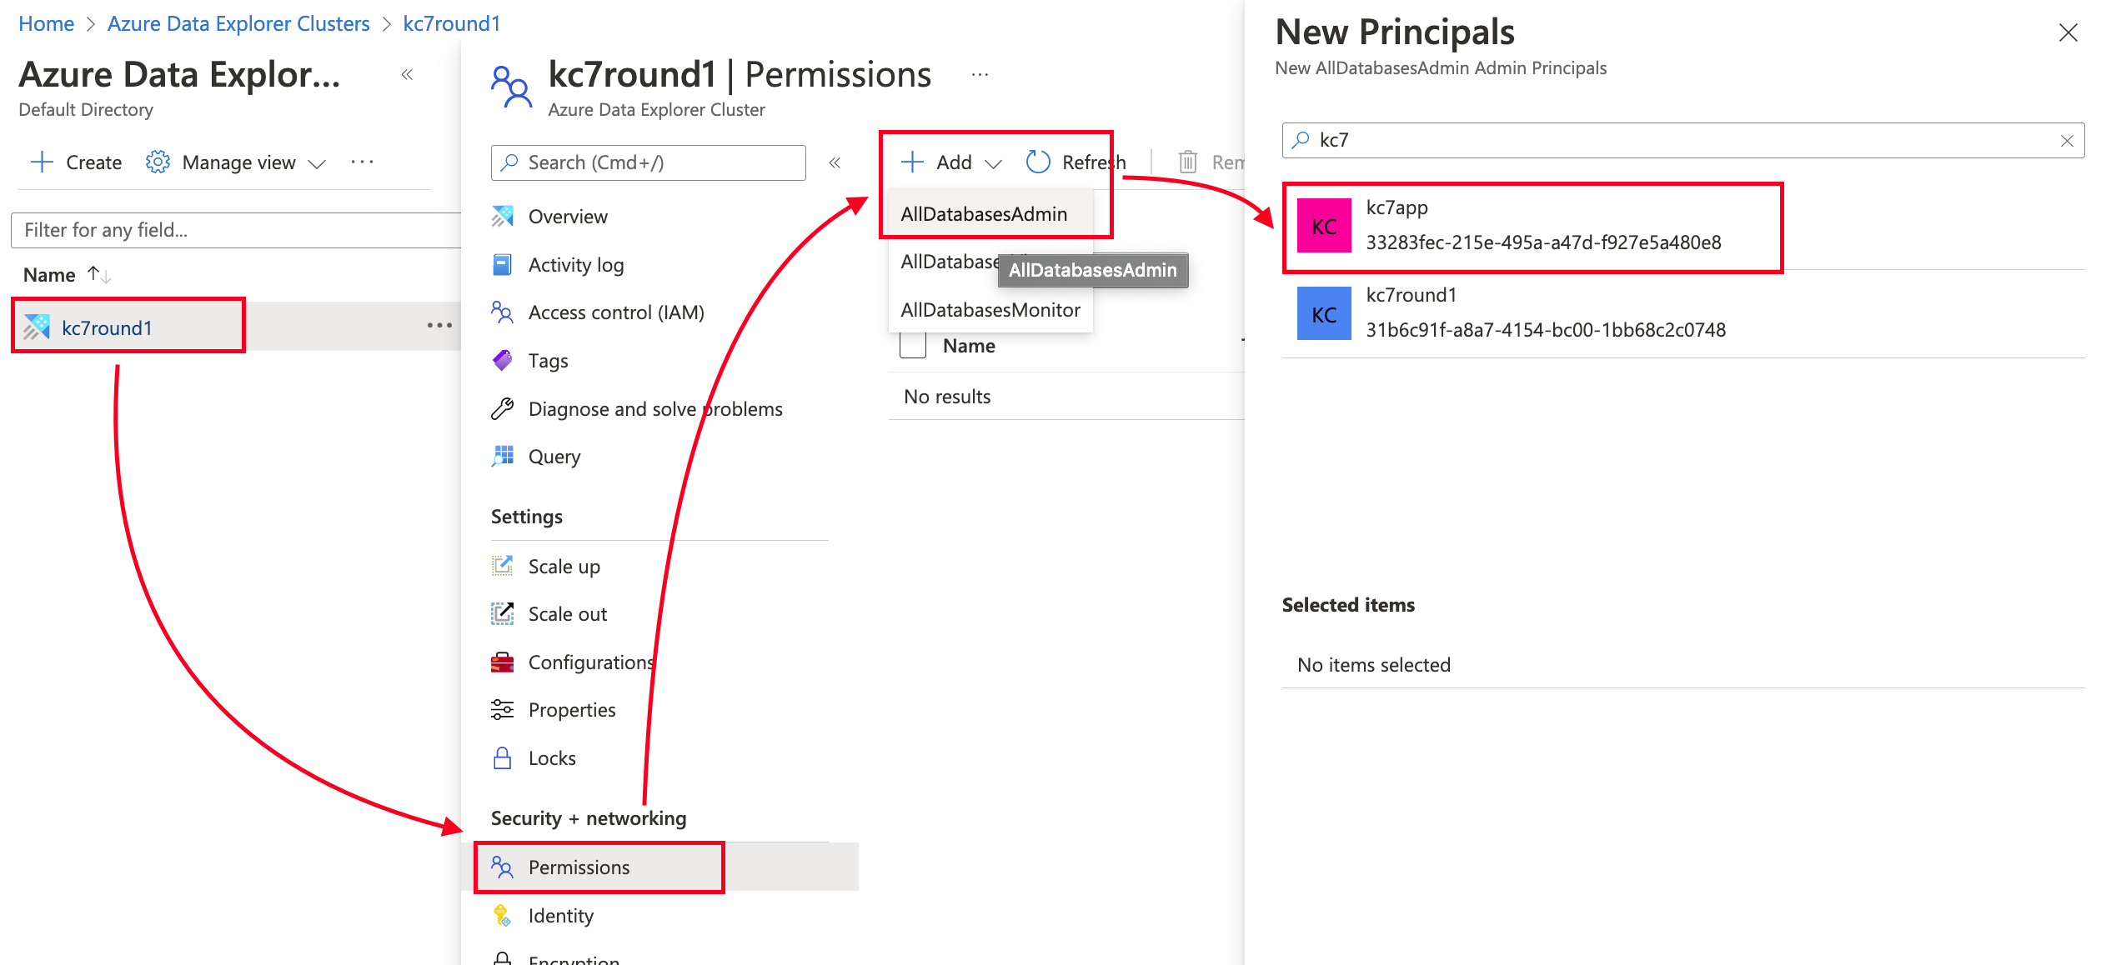
Task: Click the Refresh button in Permissions toolbar
Action: 1075,161
